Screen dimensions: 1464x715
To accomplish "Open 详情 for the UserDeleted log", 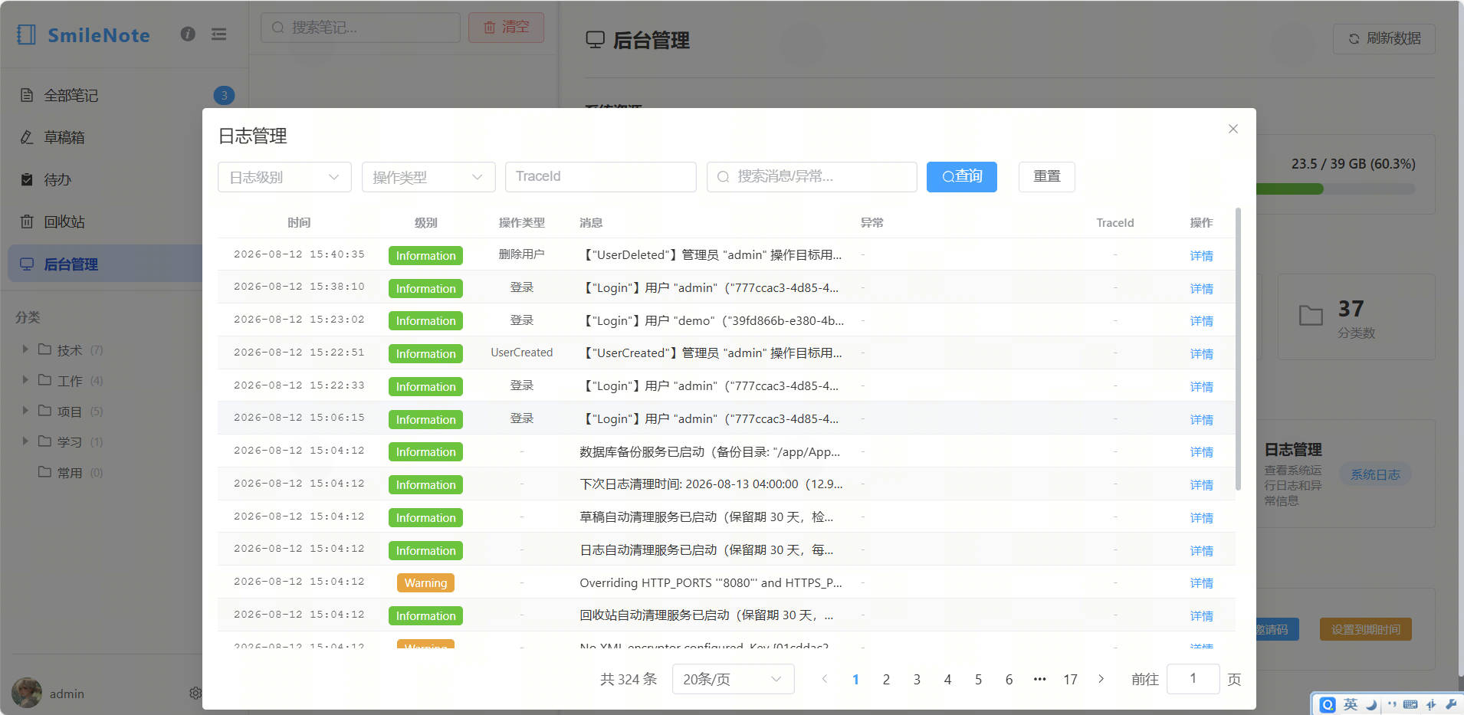I will pyautogui.click(x=1201, y=256).
